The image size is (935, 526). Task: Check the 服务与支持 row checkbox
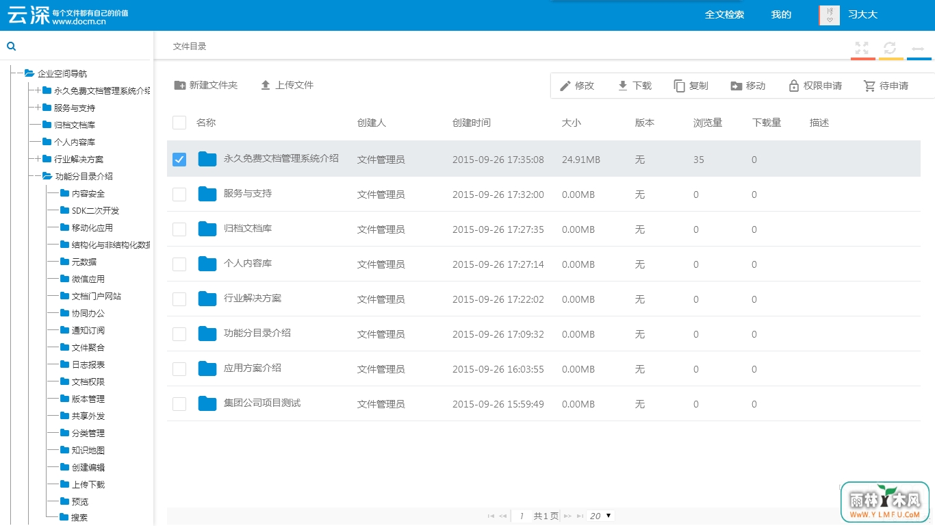coord(179,195)
